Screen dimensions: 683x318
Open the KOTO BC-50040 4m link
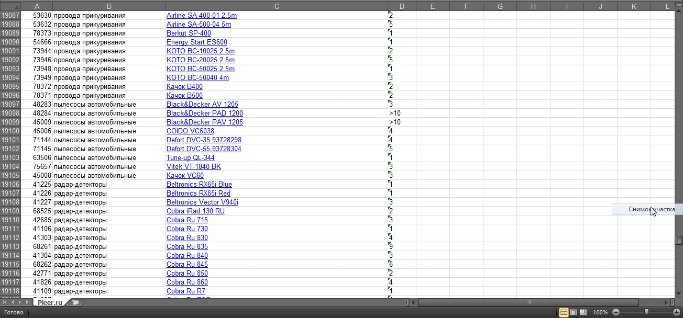(197, 78)
